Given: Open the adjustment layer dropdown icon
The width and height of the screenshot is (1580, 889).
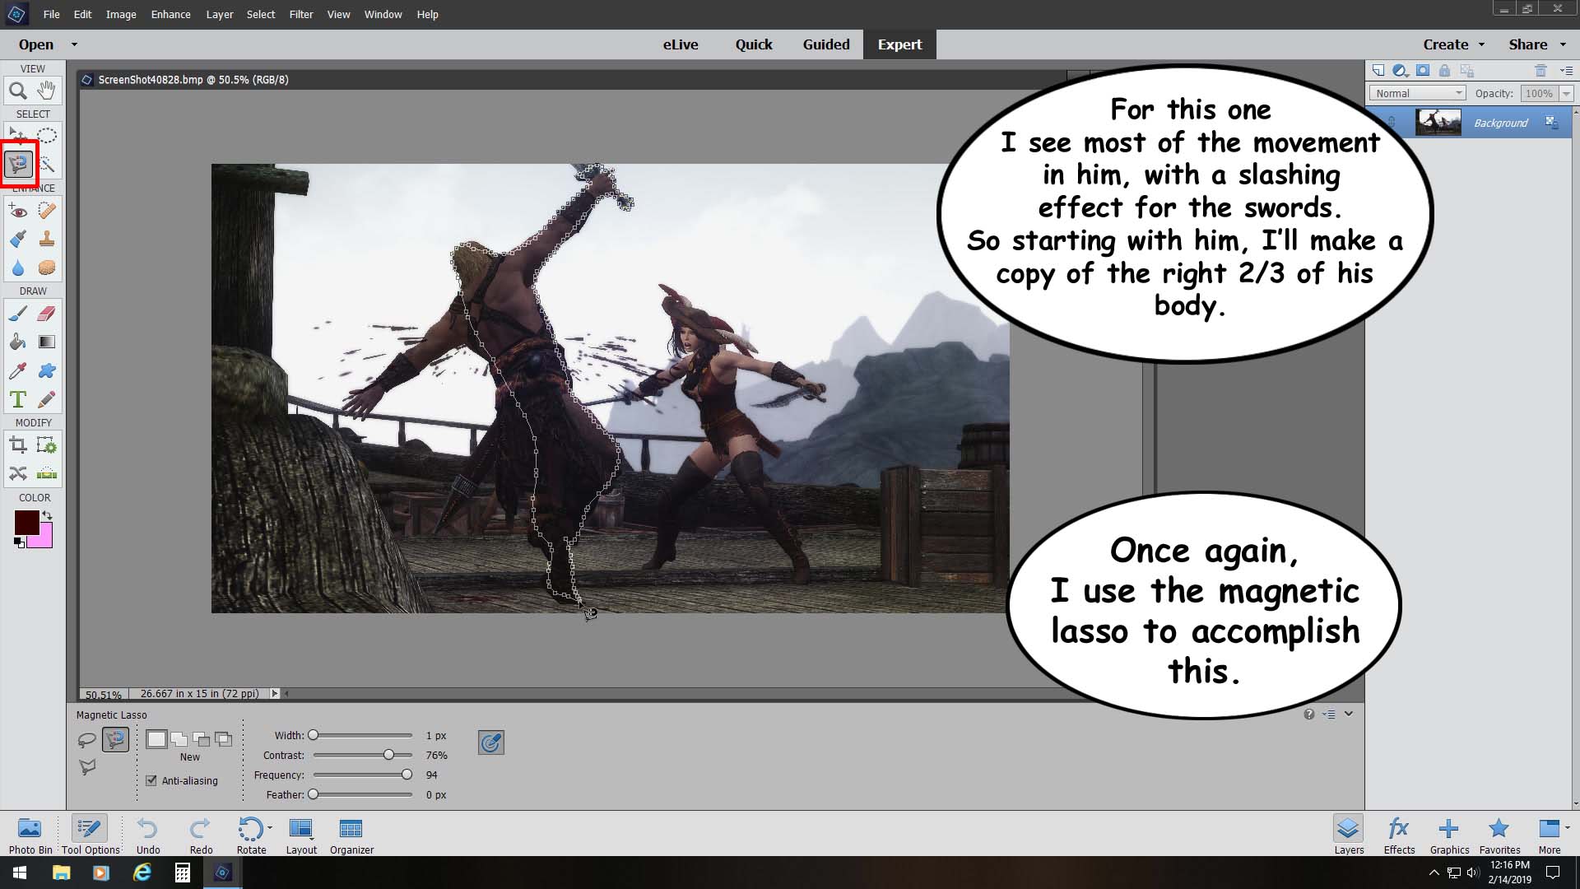Looking at the screenshot, I should click(1401, 71).
